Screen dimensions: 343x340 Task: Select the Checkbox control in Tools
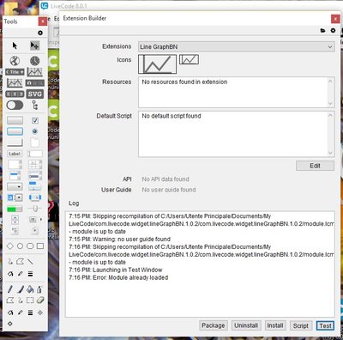35,120
